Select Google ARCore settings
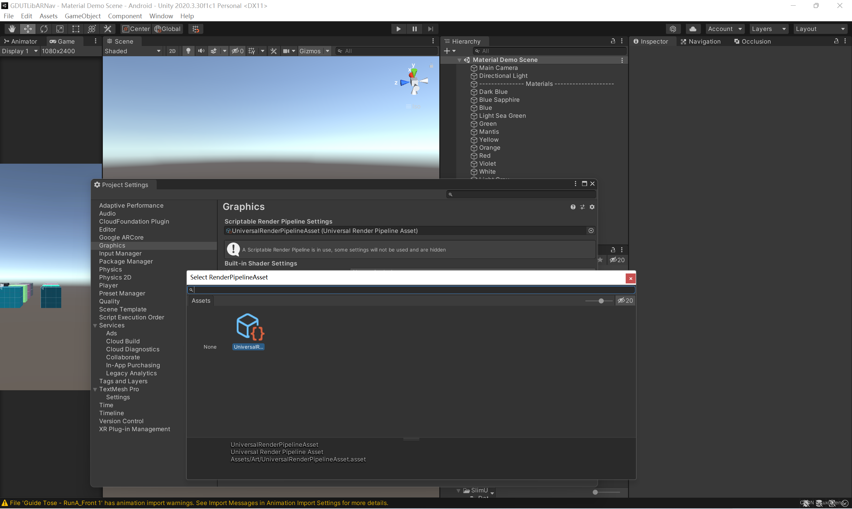The image size is (852, 509). (121, 237)
